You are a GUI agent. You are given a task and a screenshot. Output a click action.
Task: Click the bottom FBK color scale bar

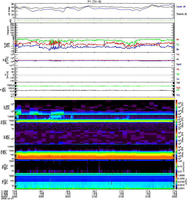point(176,181)
